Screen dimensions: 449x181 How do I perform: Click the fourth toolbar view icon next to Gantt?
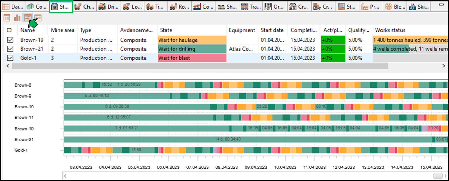(x=38, y=18)
